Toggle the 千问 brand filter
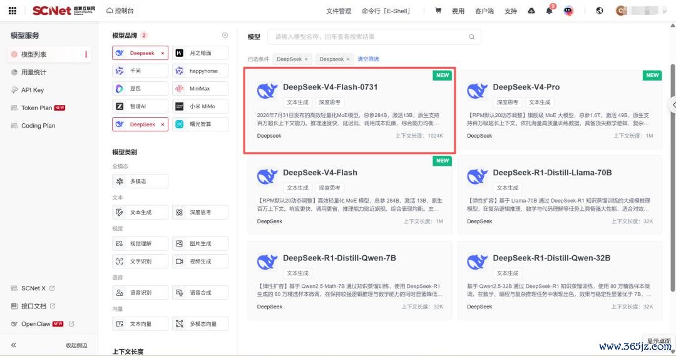Image resolution: width=676 pixels, height=356 pixels. pos(140,71)
